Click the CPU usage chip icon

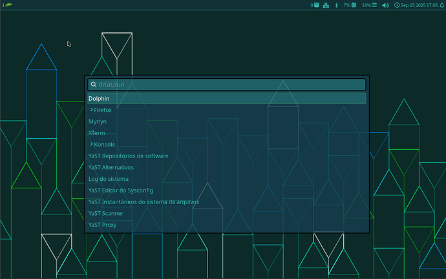tap(354, 5)
